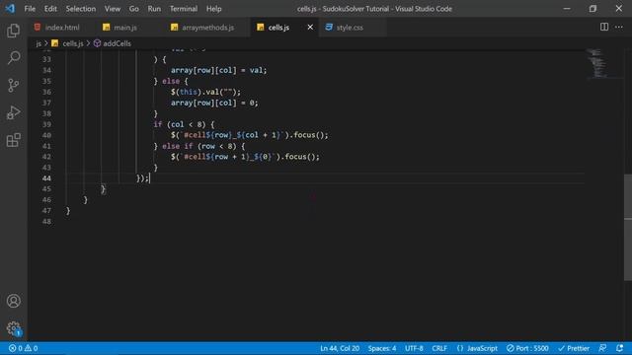Click the '$(this).val("");' code line

[205, 92]
